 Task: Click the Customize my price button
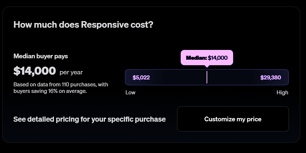pos(233,119)
